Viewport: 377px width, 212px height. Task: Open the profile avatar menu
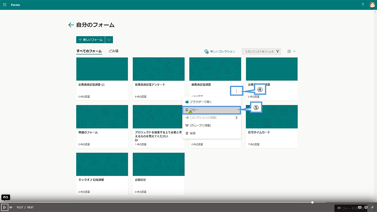(372, 5)
